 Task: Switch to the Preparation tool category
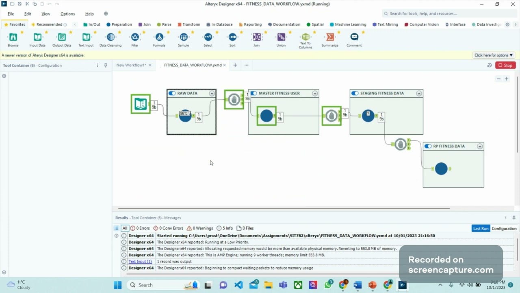tap(119, 24)
